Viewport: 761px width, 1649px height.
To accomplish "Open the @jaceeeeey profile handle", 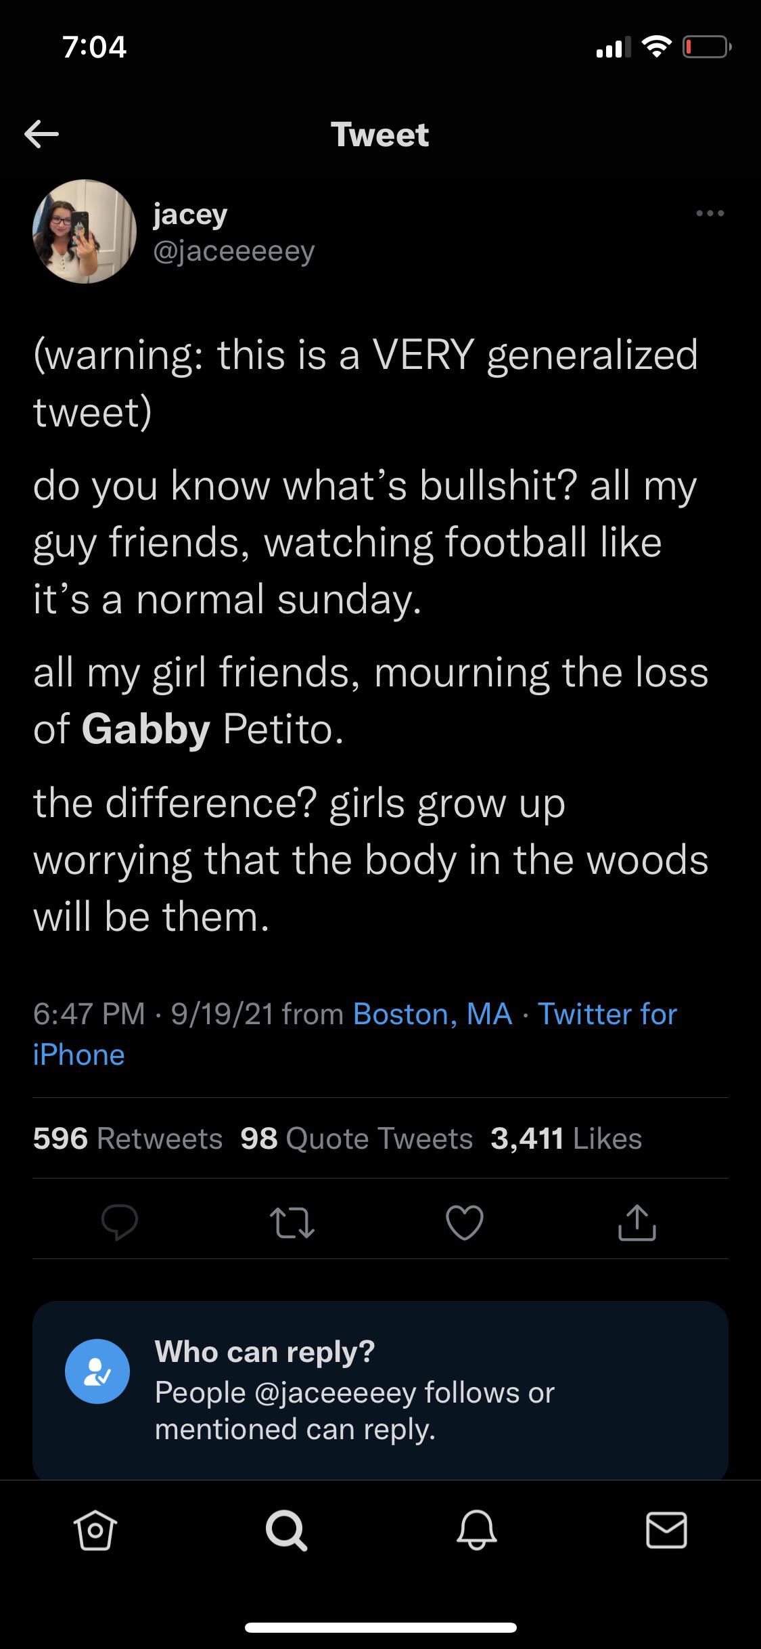I will click(234, 252).
